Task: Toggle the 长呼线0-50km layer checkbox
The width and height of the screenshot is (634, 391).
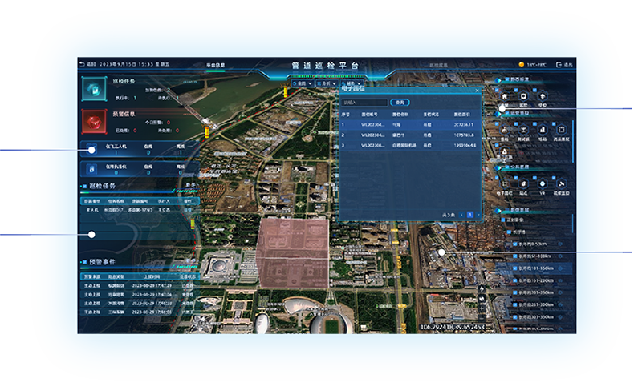Action: pyautogui.click(x=514, y=243)
